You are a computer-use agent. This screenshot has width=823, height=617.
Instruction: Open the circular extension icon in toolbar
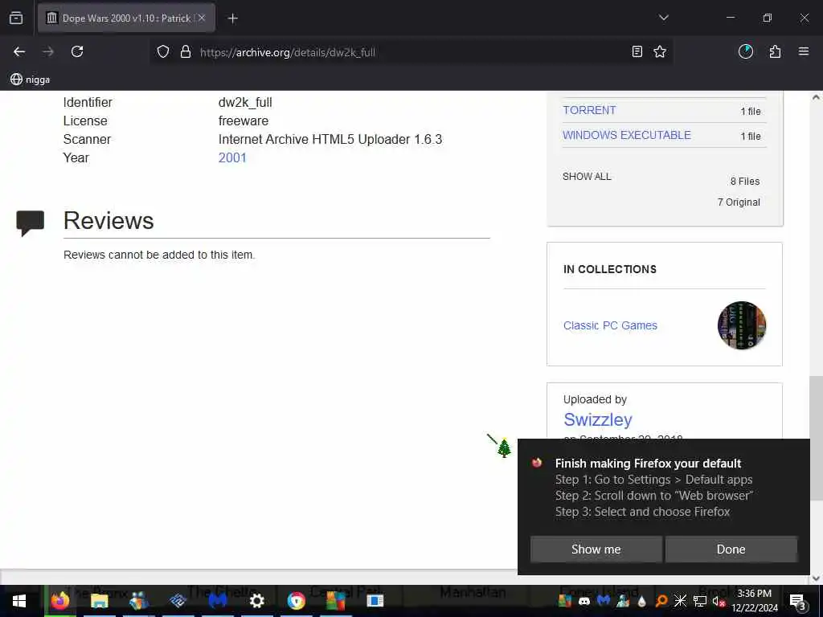[x=745, y=51]
